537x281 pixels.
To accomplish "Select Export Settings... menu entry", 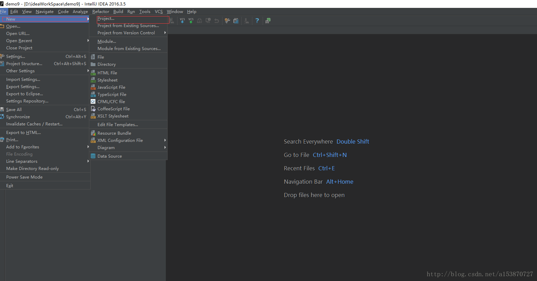I will click(x=45, y=87).
